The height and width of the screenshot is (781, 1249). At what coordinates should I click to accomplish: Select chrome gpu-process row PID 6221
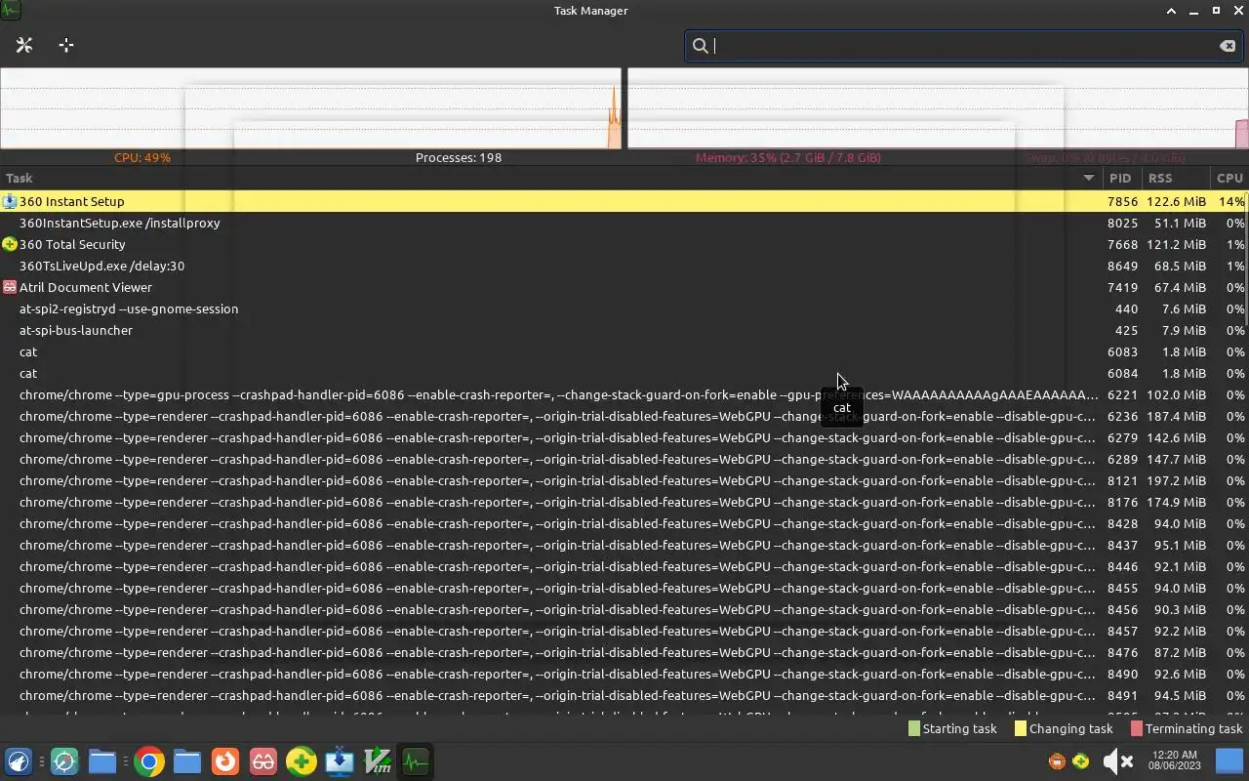point(624,394)
